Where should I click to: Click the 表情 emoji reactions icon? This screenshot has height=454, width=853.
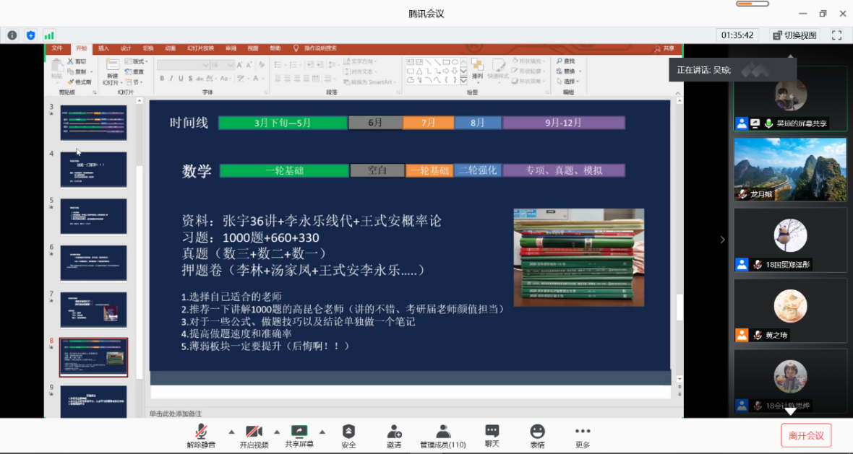tap(537, 432)
